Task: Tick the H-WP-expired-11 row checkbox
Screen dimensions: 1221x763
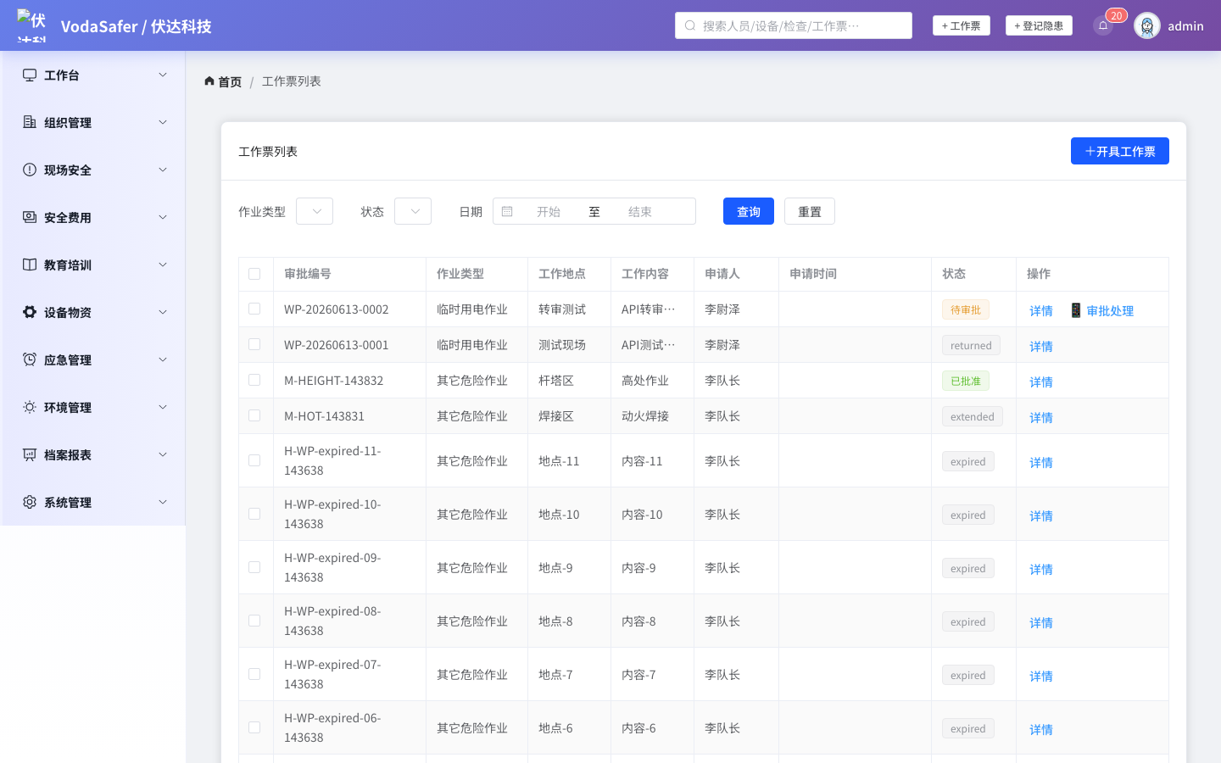Action: [x=254, y=460]
